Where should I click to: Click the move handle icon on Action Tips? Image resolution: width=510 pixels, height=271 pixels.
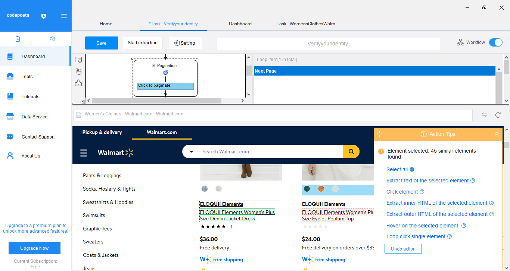click(x=380, y=134)
